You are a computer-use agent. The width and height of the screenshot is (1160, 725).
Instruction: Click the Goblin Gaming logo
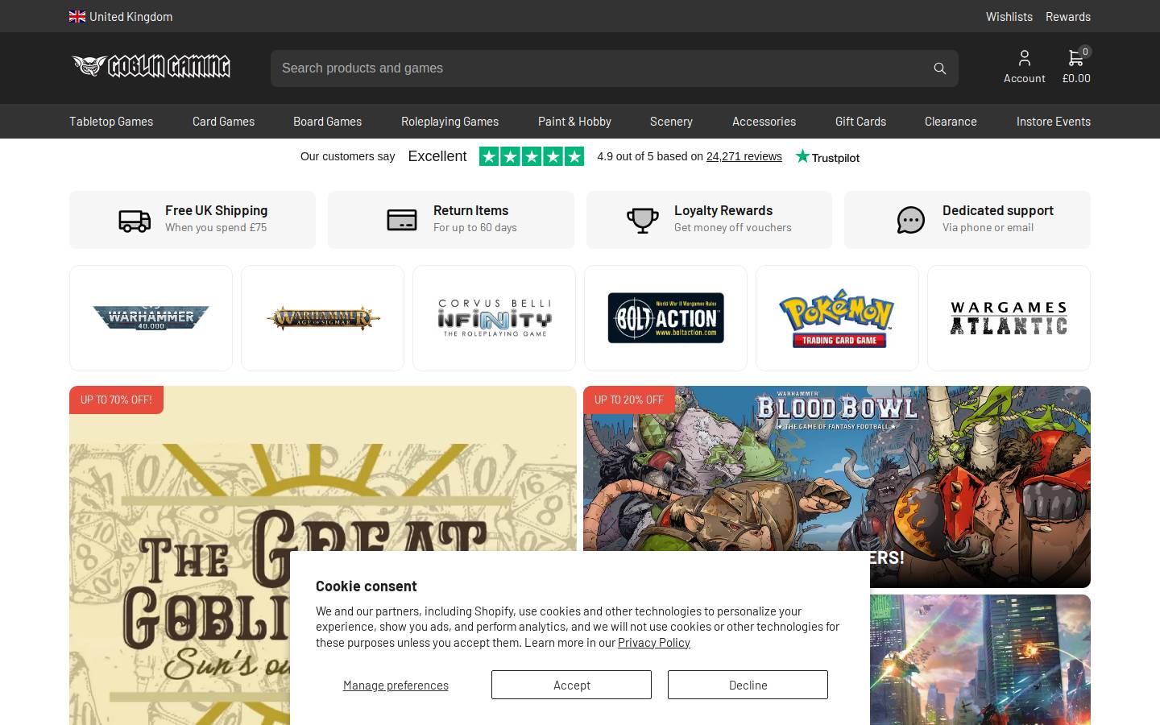(x=151, y=66)
